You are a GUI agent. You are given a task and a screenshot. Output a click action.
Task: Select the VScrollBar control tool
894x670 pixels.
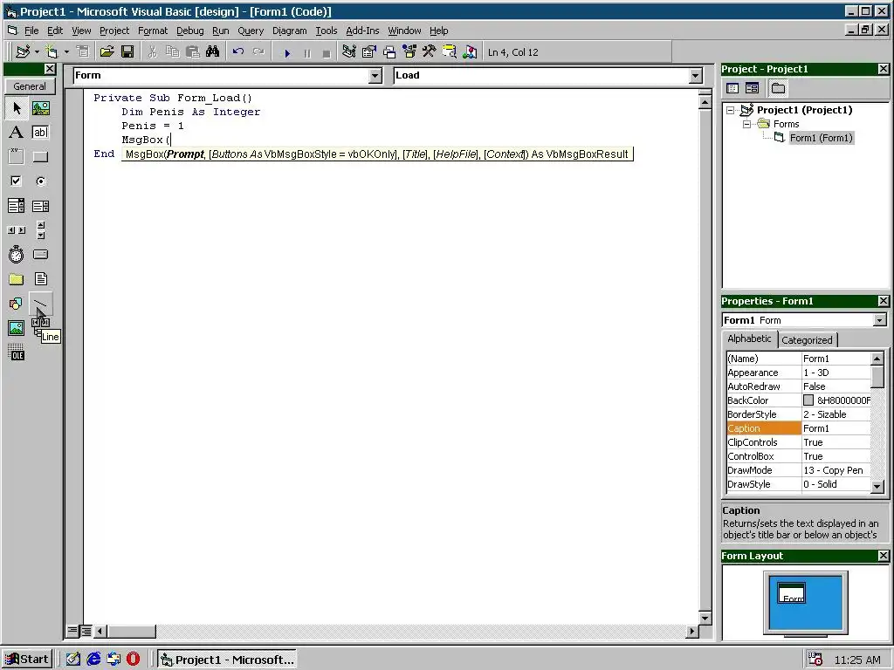pos(40,230)
